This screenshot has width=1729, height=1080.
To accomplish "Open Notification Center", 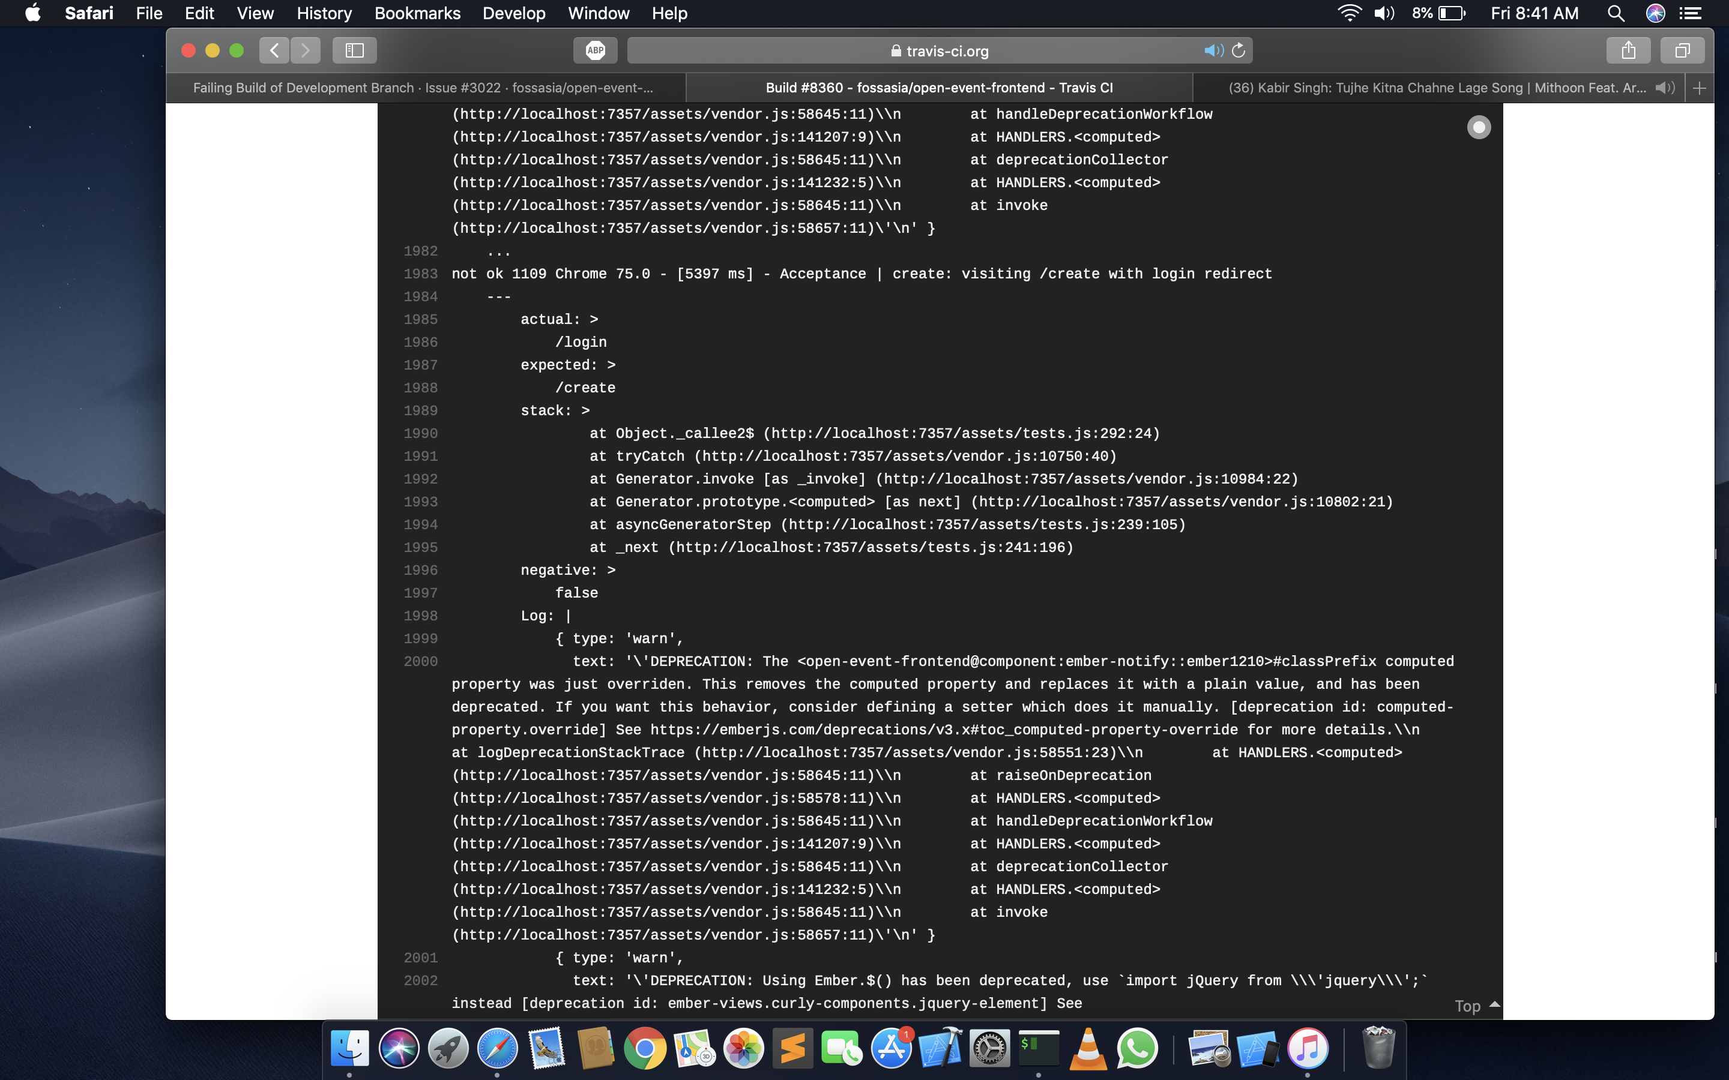I will tap(1690, 13).
